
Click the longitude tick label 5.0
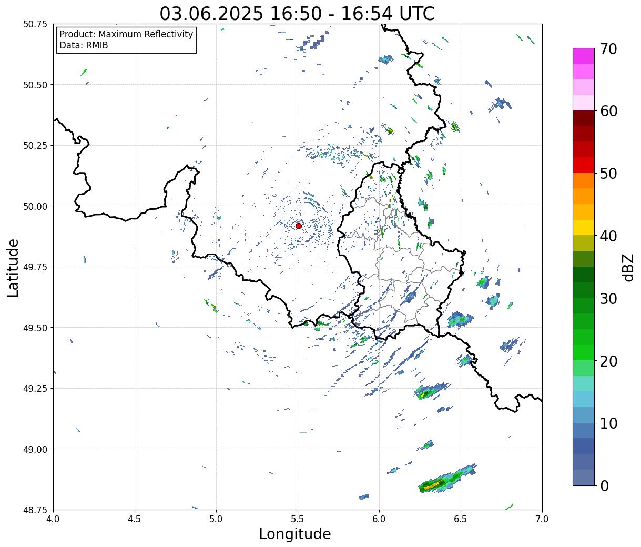click(x=216, y=519)
